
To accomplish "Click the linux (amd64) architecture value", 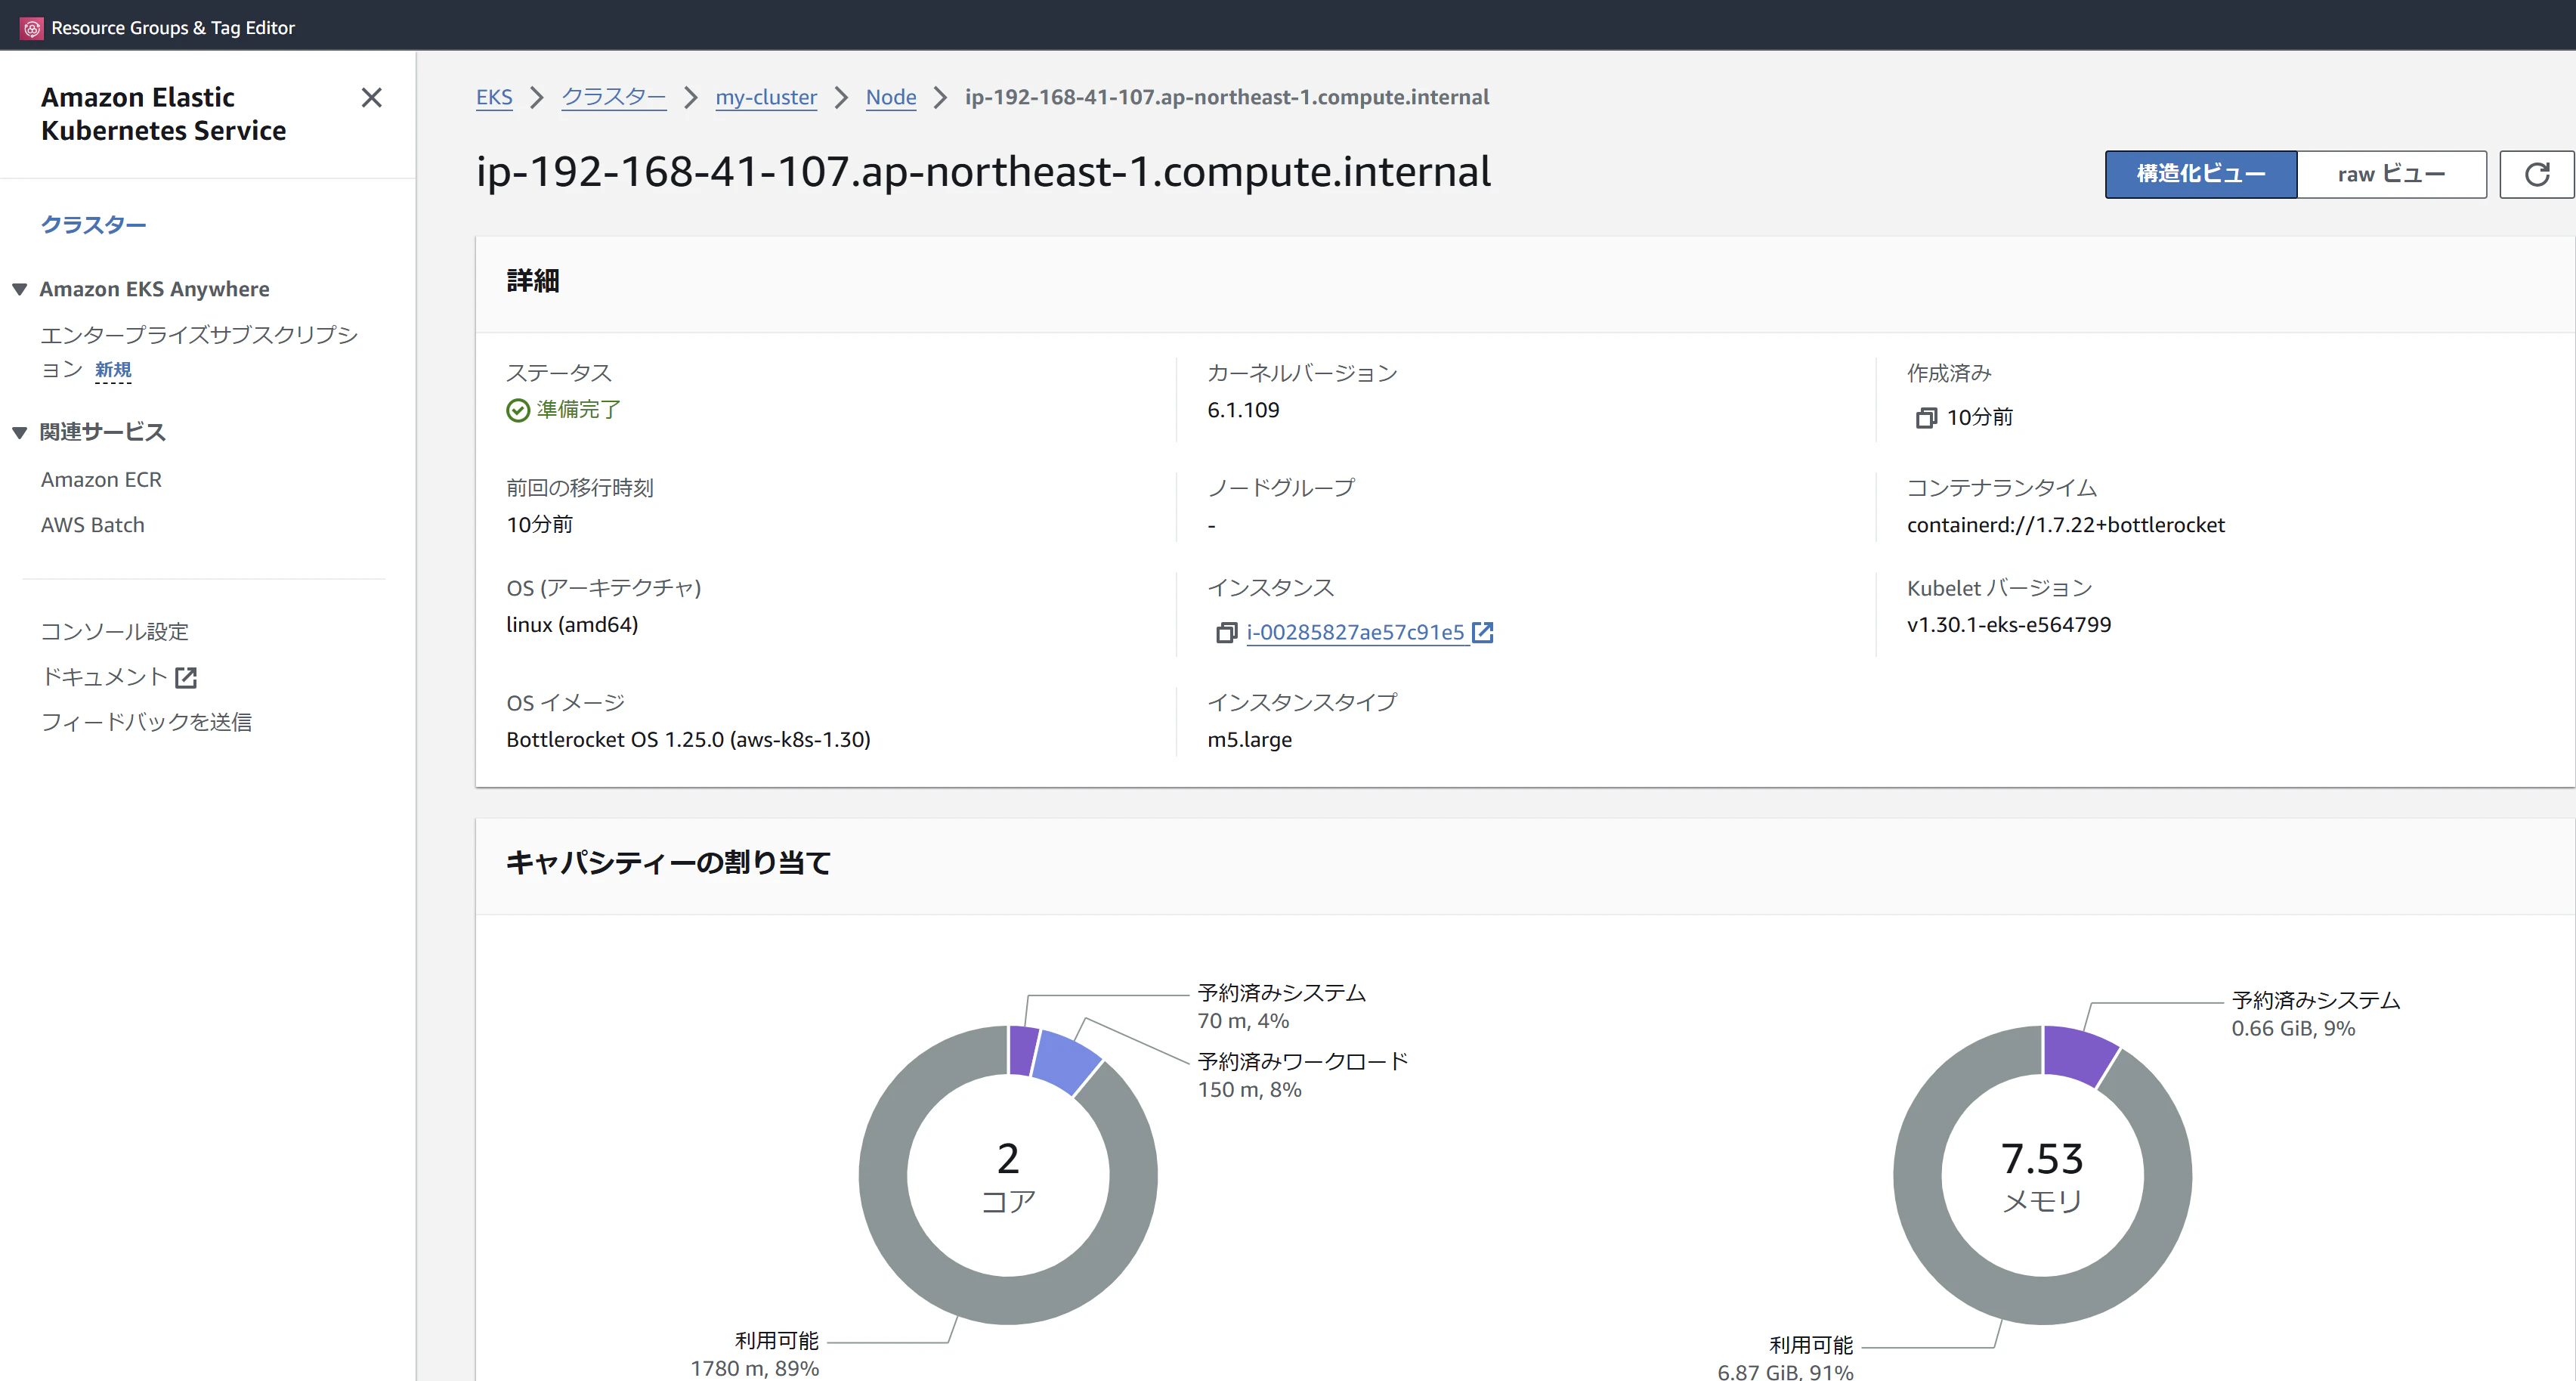I will [x=572, y=625].
